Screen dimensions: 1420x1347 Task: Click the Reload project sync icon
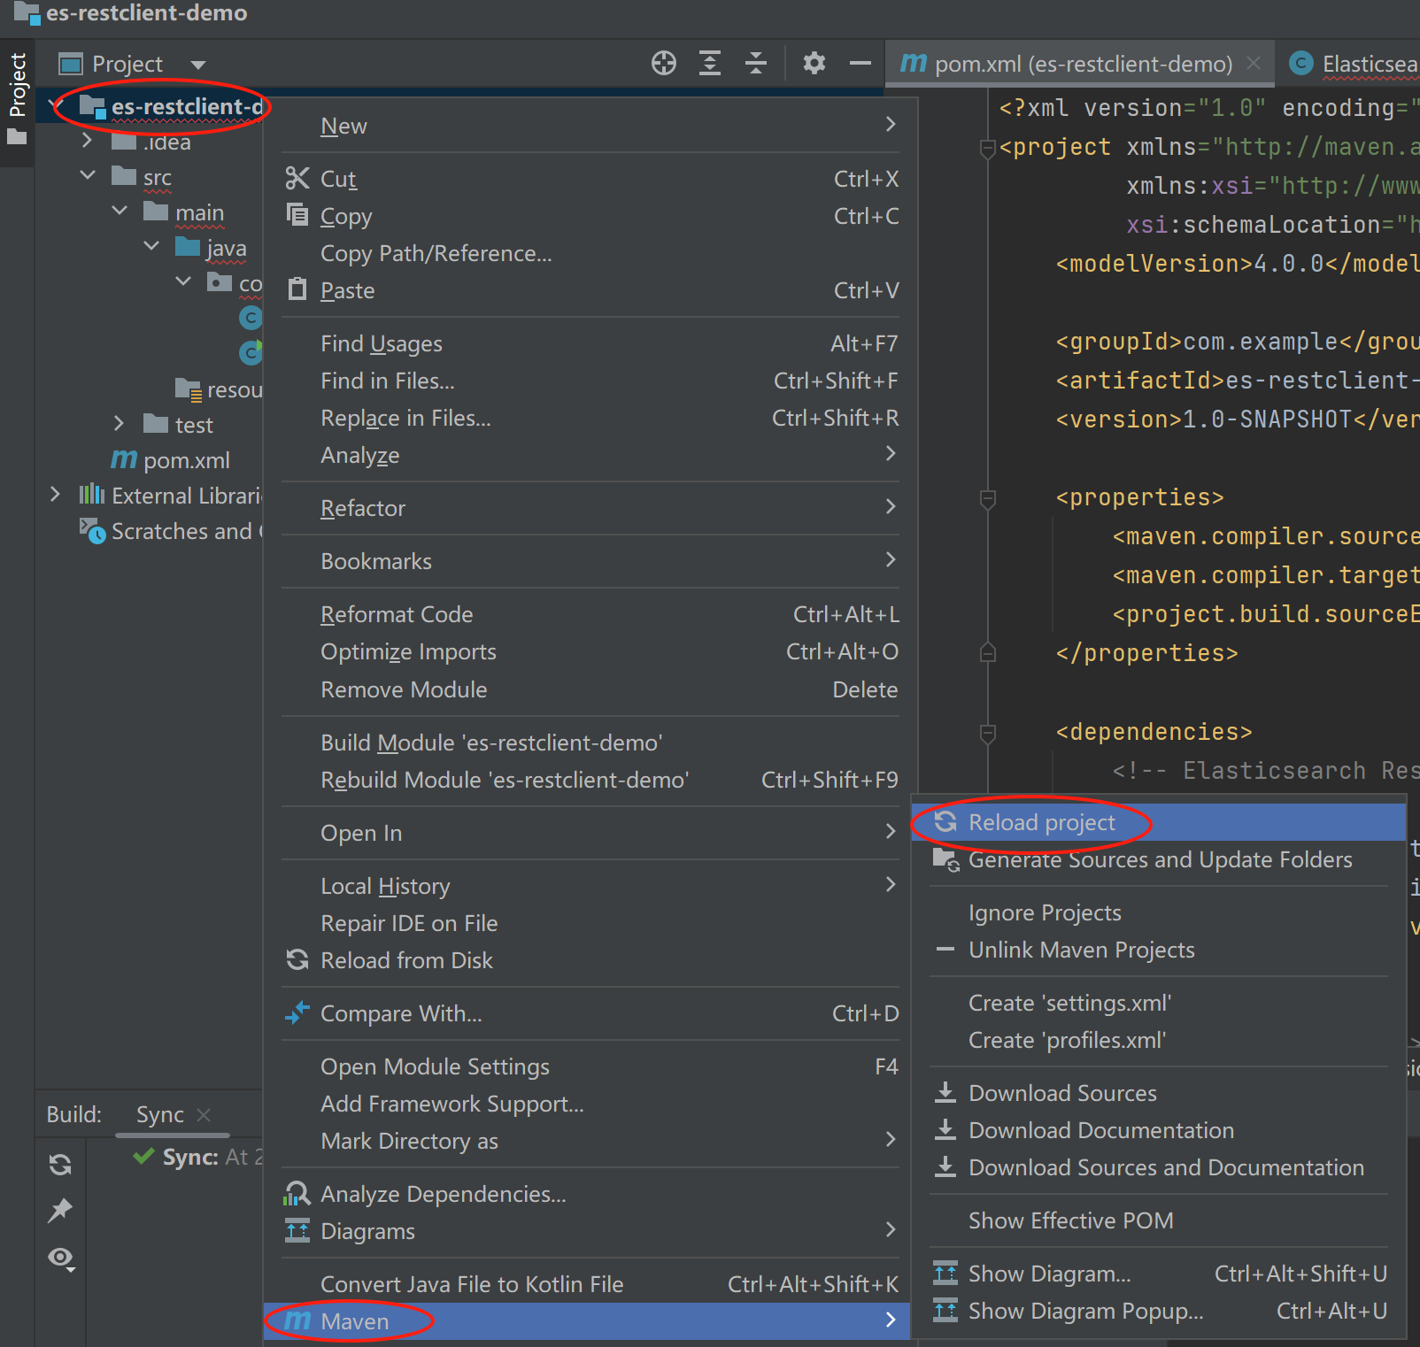[945, 821]
